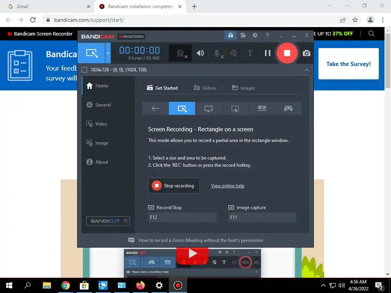The image size is (391, 293).
Task: Open output folder icon in title bar
Action: pos(243,35)
